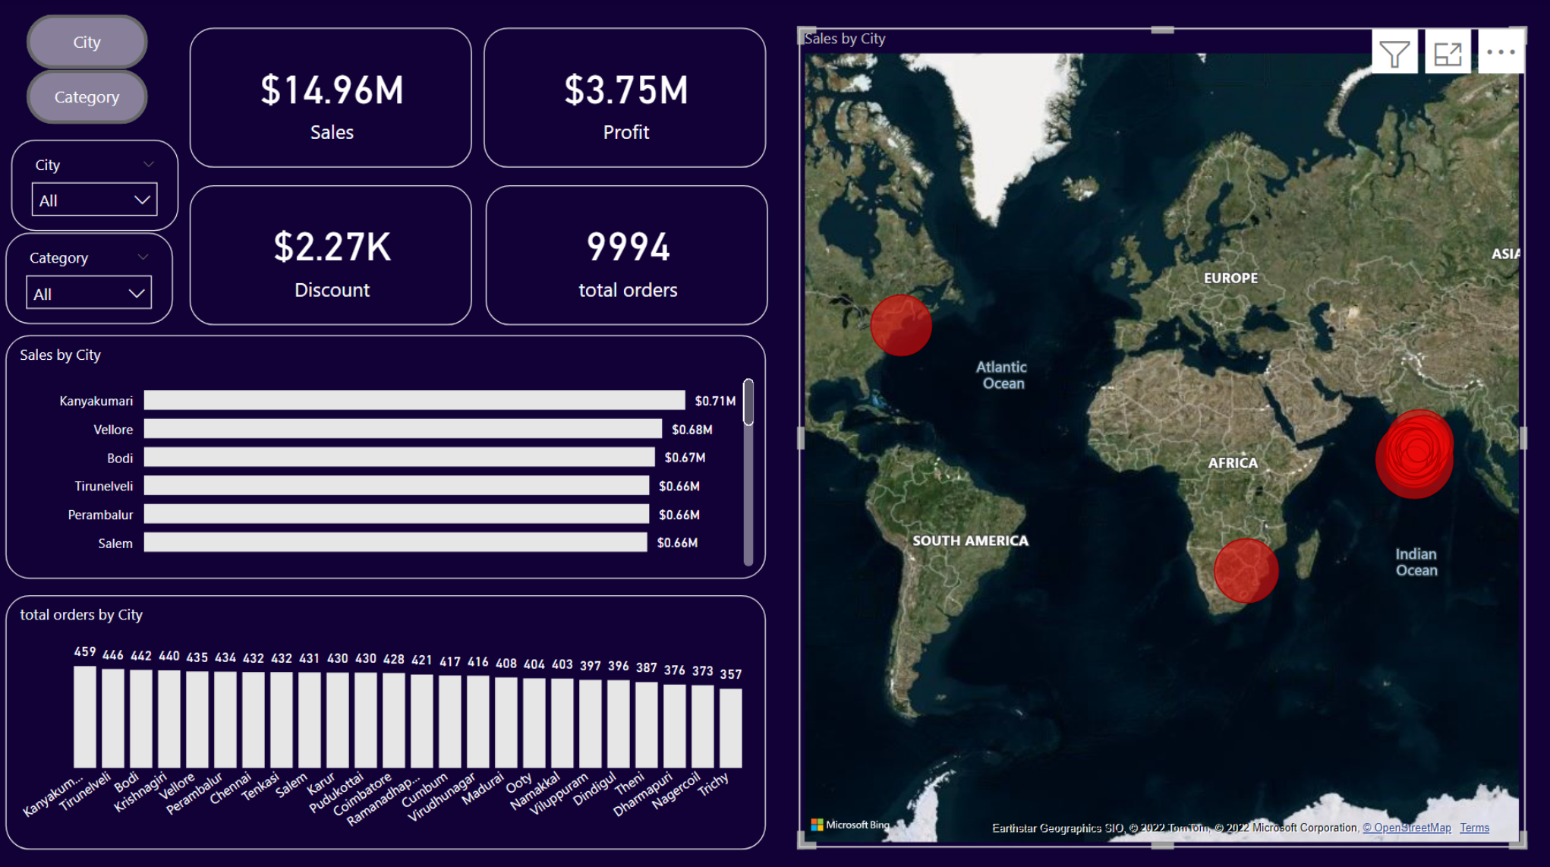Click the red bubble over North America
1550x867 pixels.
[x=901, y=325]
